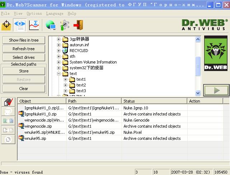Click the select all objects checkmark icon
This screenshot has width=230, height=175.
(8, 102)
